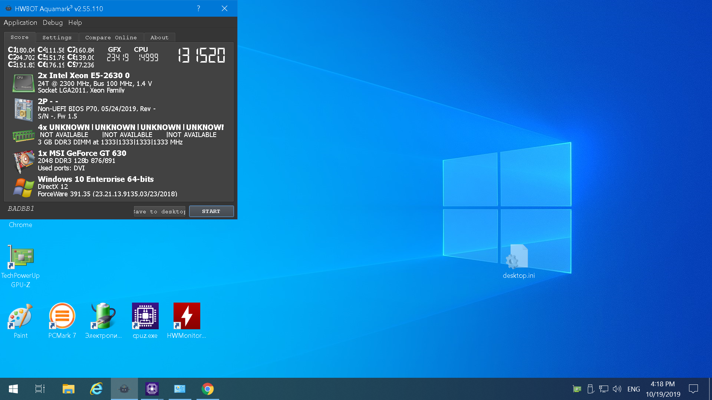Click the safely remove hardware tray icon
712x400 pixels.
pyautogui.click(x=591, y=389)
